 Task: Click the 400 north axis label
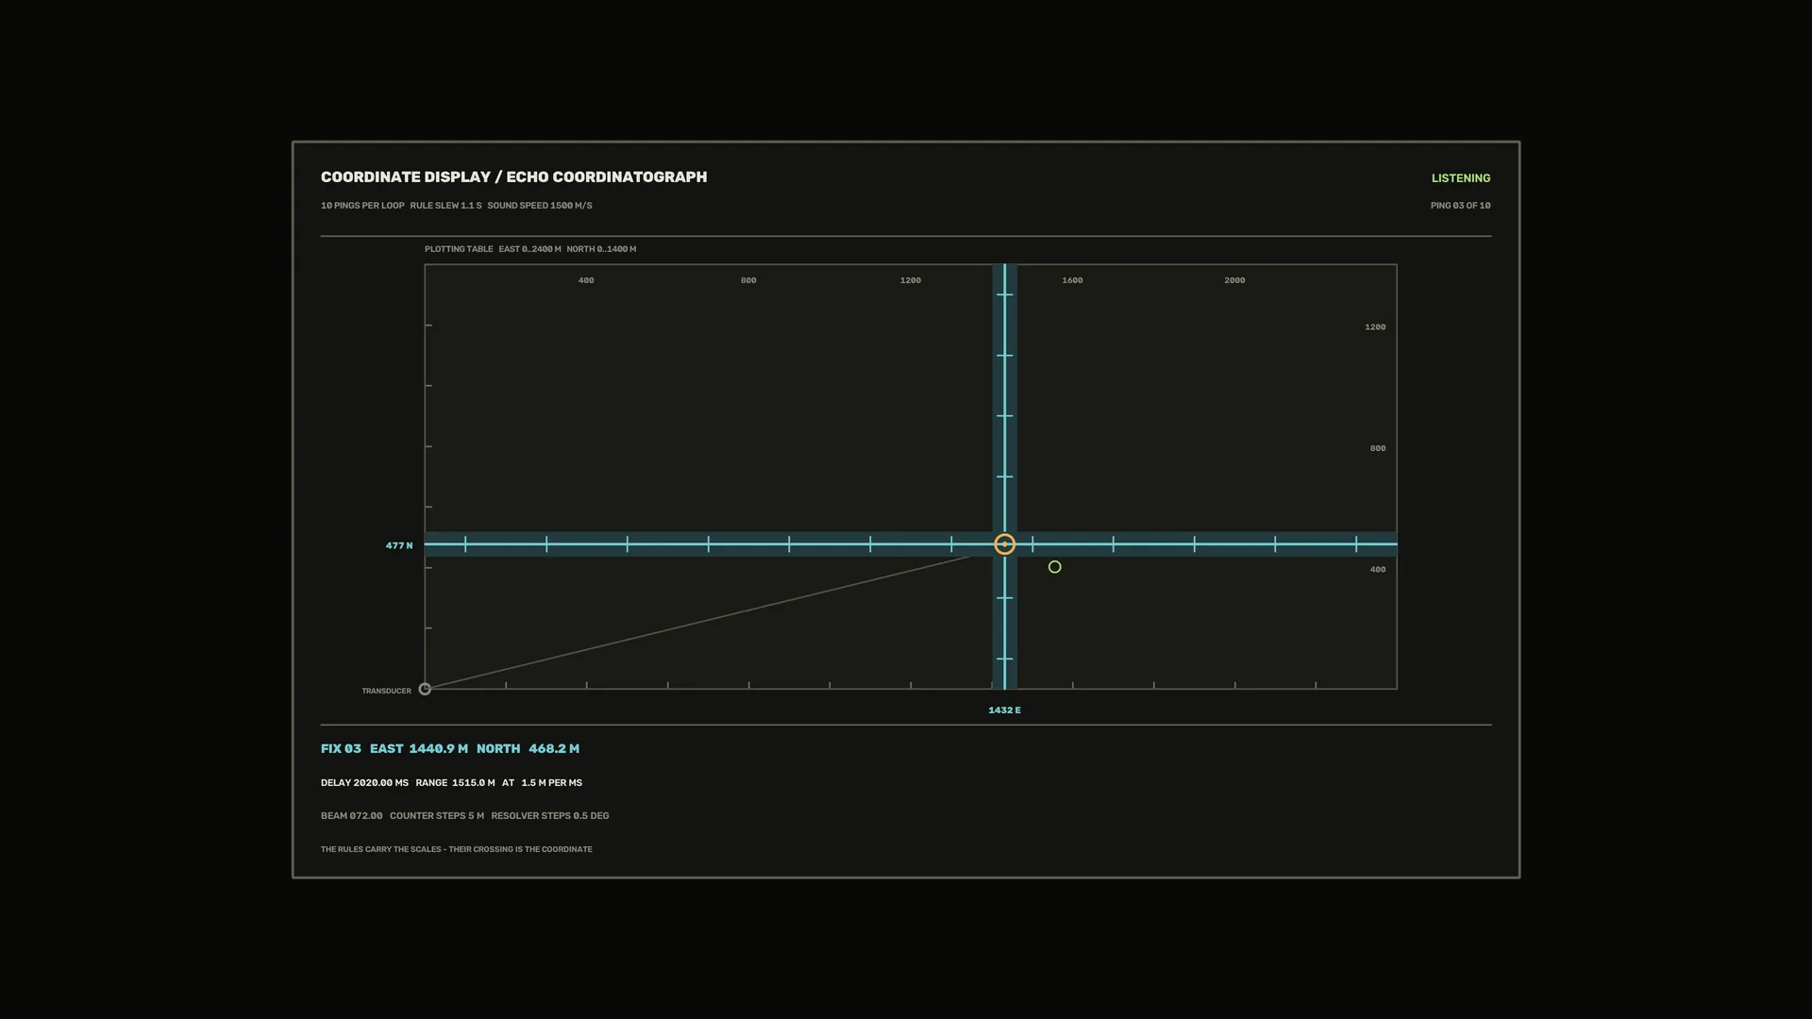1378,570
